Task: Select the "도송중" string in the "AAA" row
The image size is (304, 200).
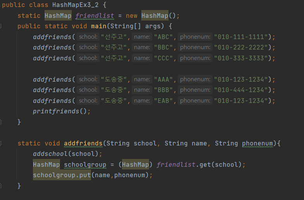Action: [x=114, y=79]
